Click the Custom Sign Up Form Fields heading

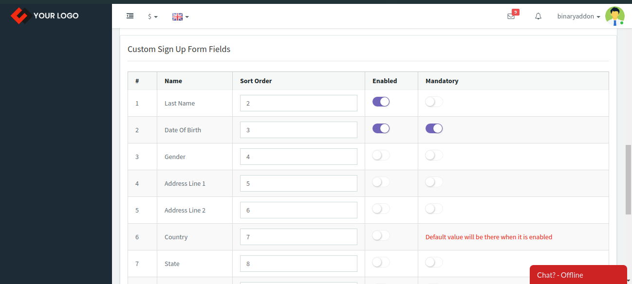coord(179,49)
